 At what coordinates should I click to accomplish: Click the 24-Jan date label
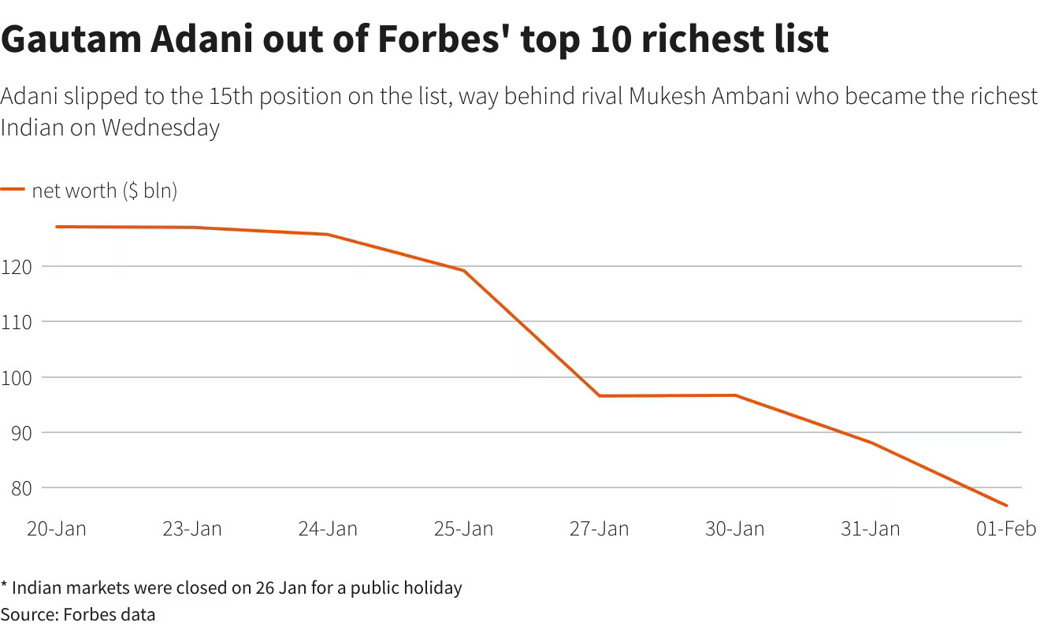point(328,528)
